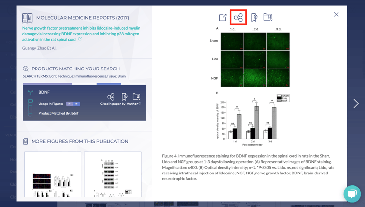The image size is (365, 207).
Task: Select the IF usage tag
Action: tap(69, 103)
